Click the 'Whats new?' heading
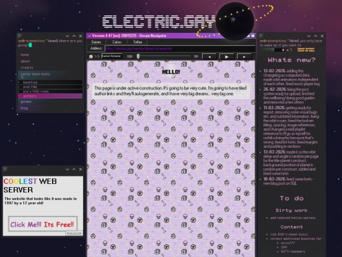 click(x=291, y=60)
